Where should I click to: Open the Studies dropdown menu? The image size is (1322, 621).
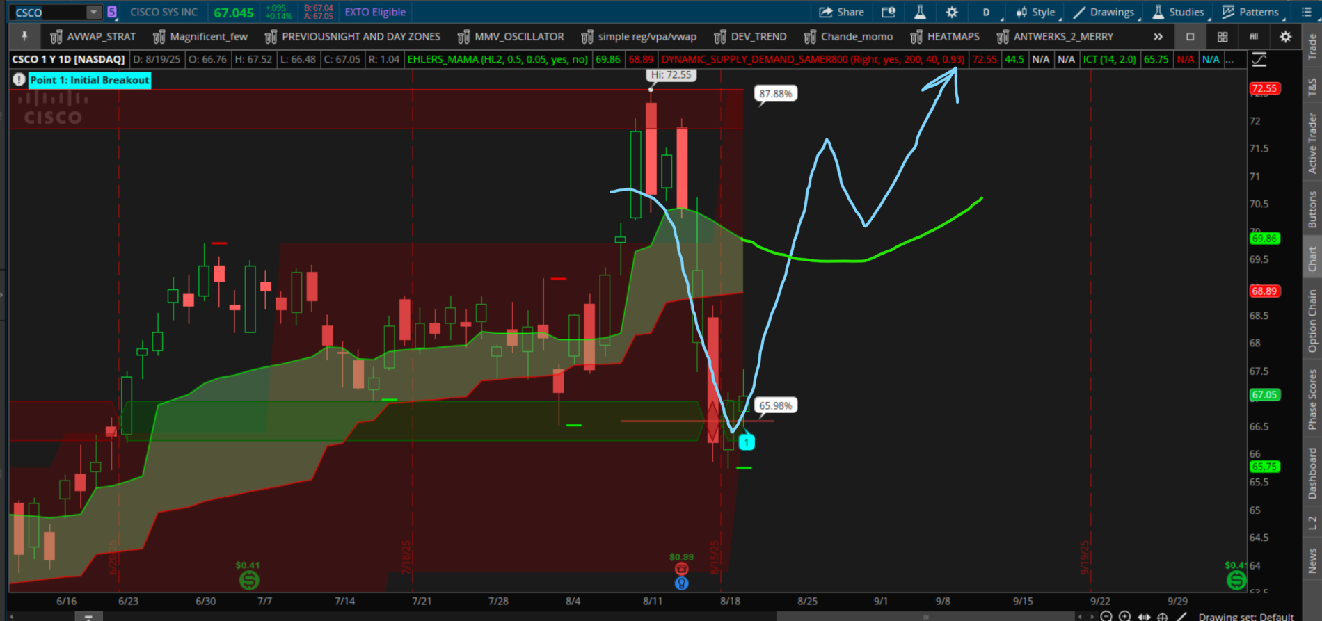(x=1179, y=12)
